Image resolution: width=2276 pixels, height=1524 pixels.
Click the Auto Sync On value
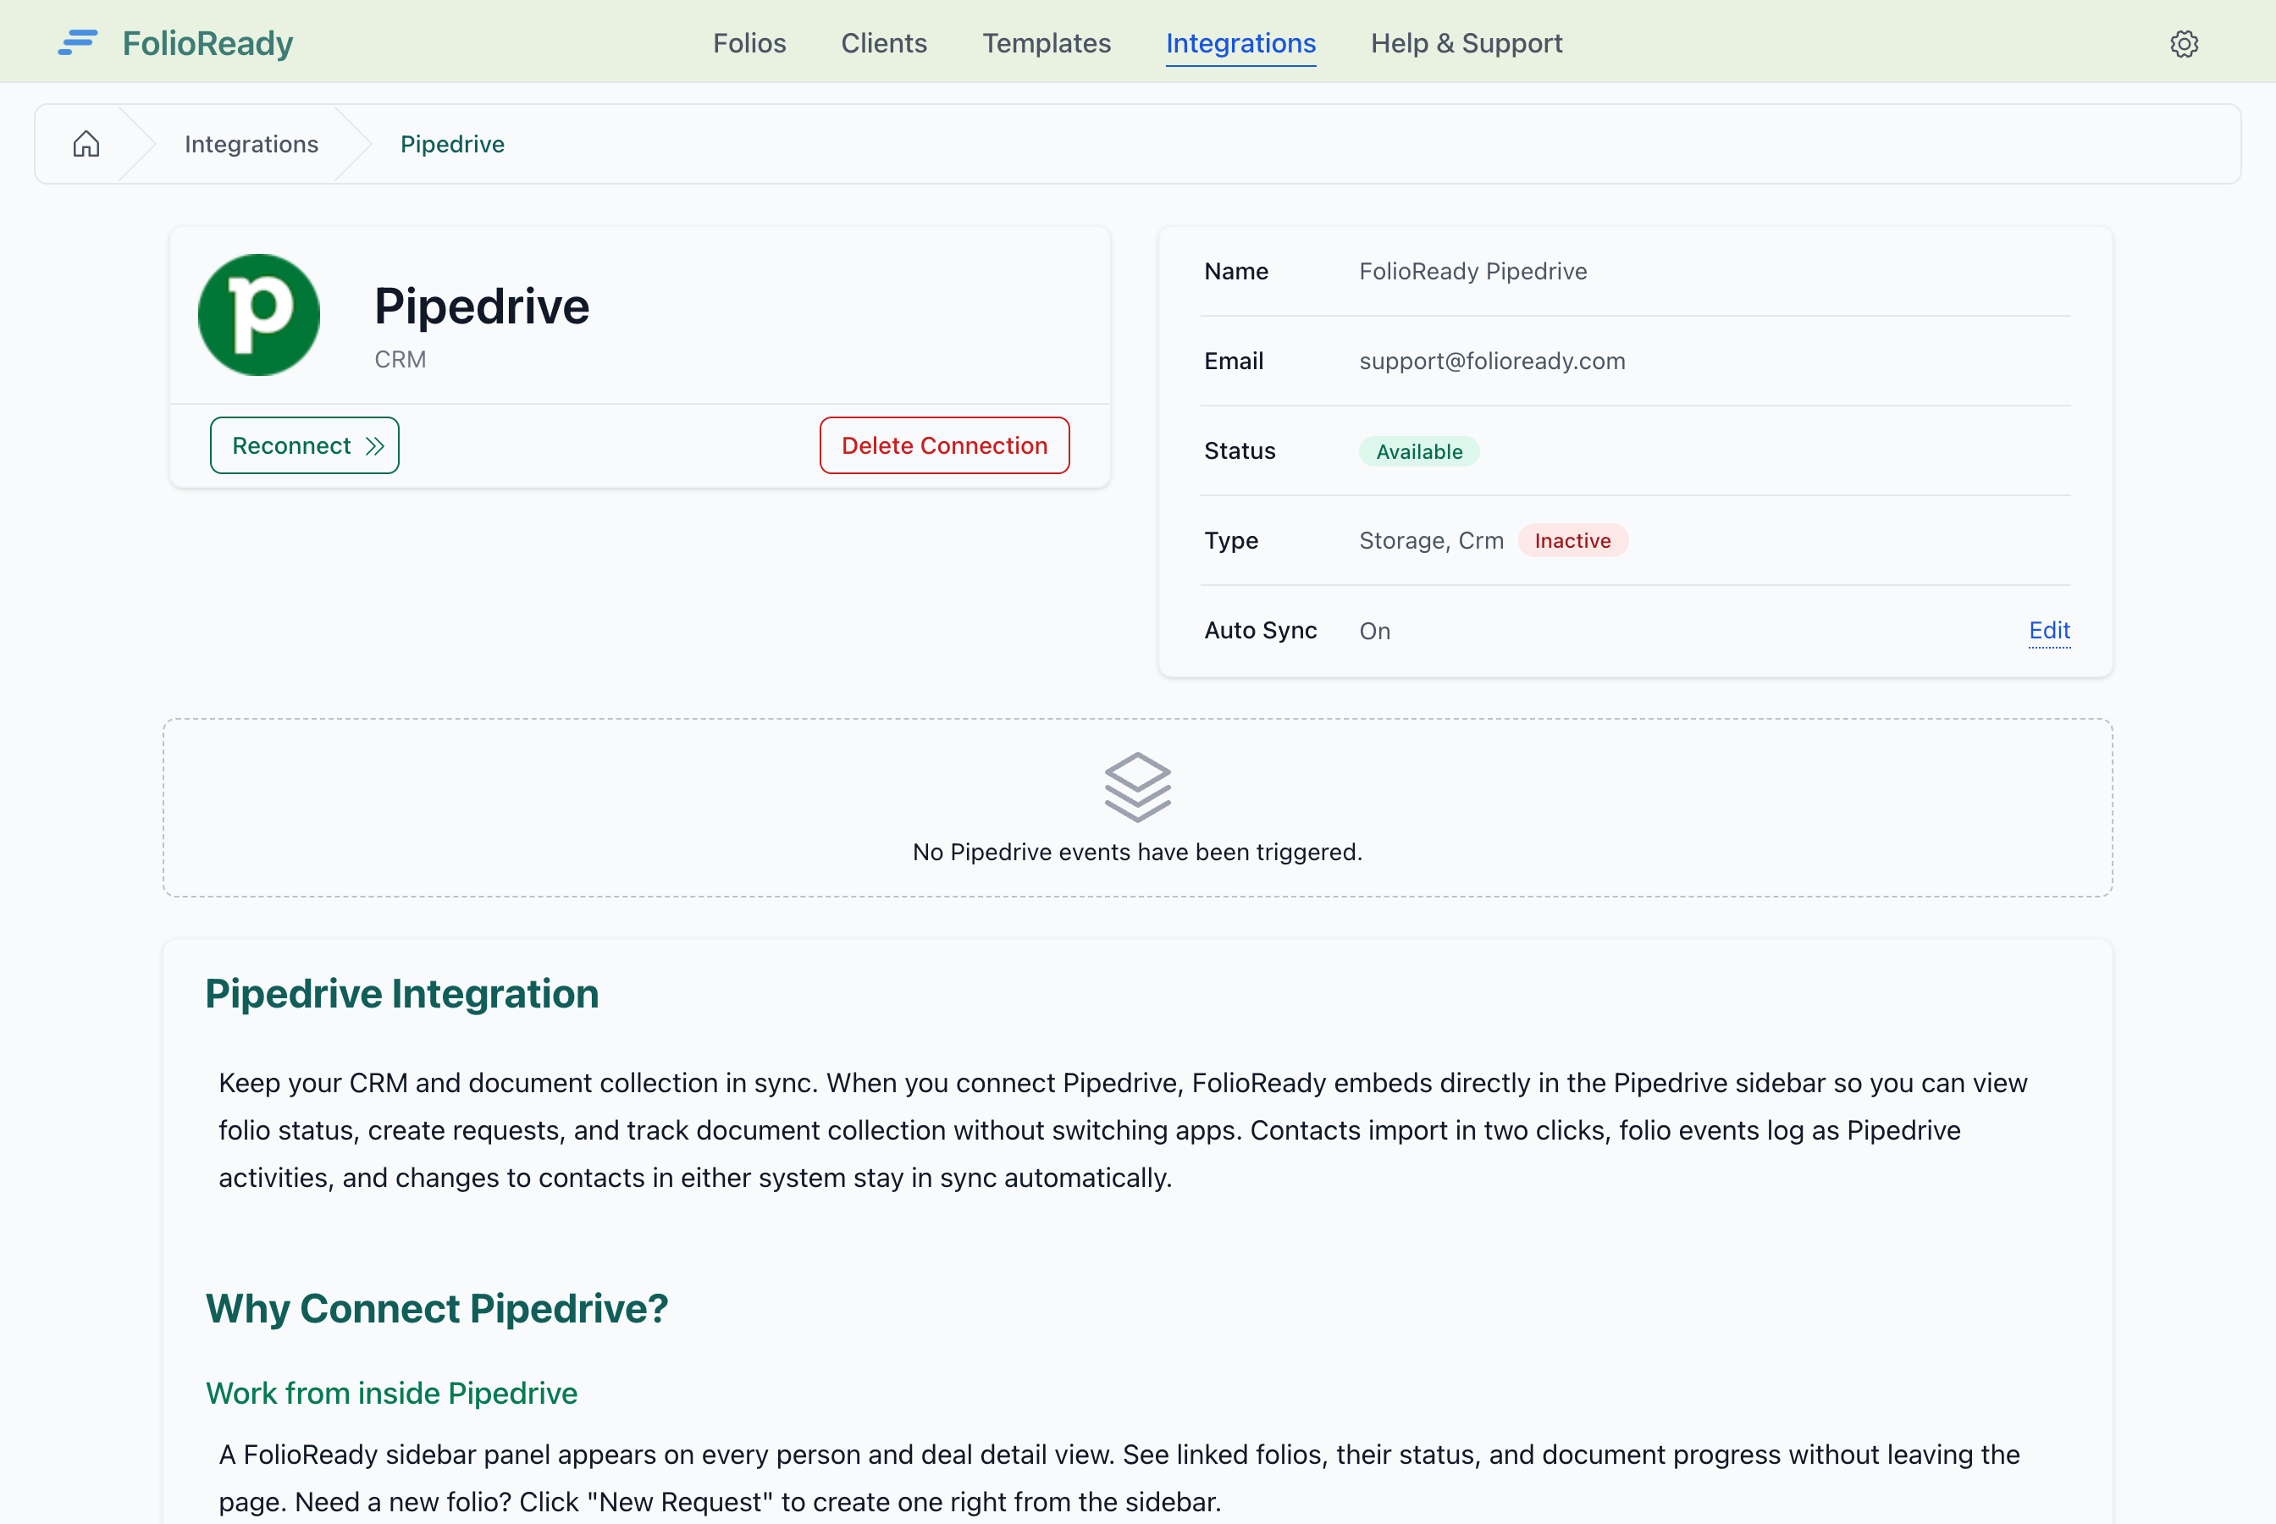[1374, 631]
